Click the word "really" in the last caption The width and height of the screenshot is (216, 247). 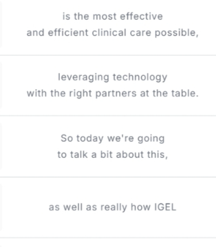113,207
